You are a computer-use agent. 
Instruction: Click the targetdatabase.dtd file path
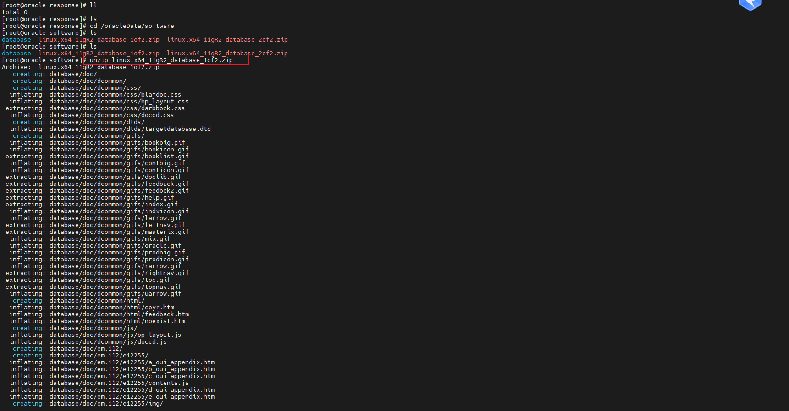(130, 129)
